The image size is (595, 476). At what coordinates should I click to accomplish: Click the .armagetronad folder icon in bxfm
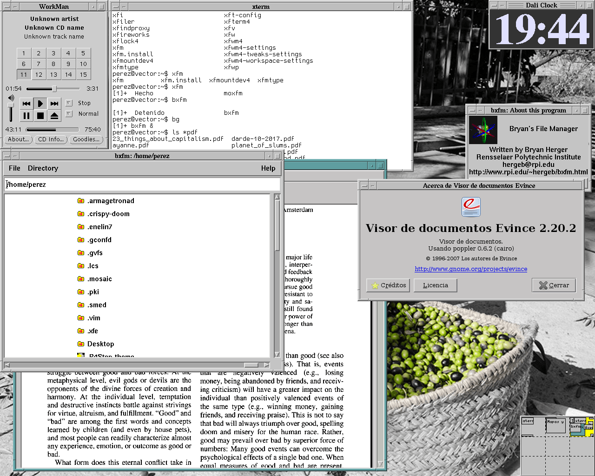tap(81, 201)
